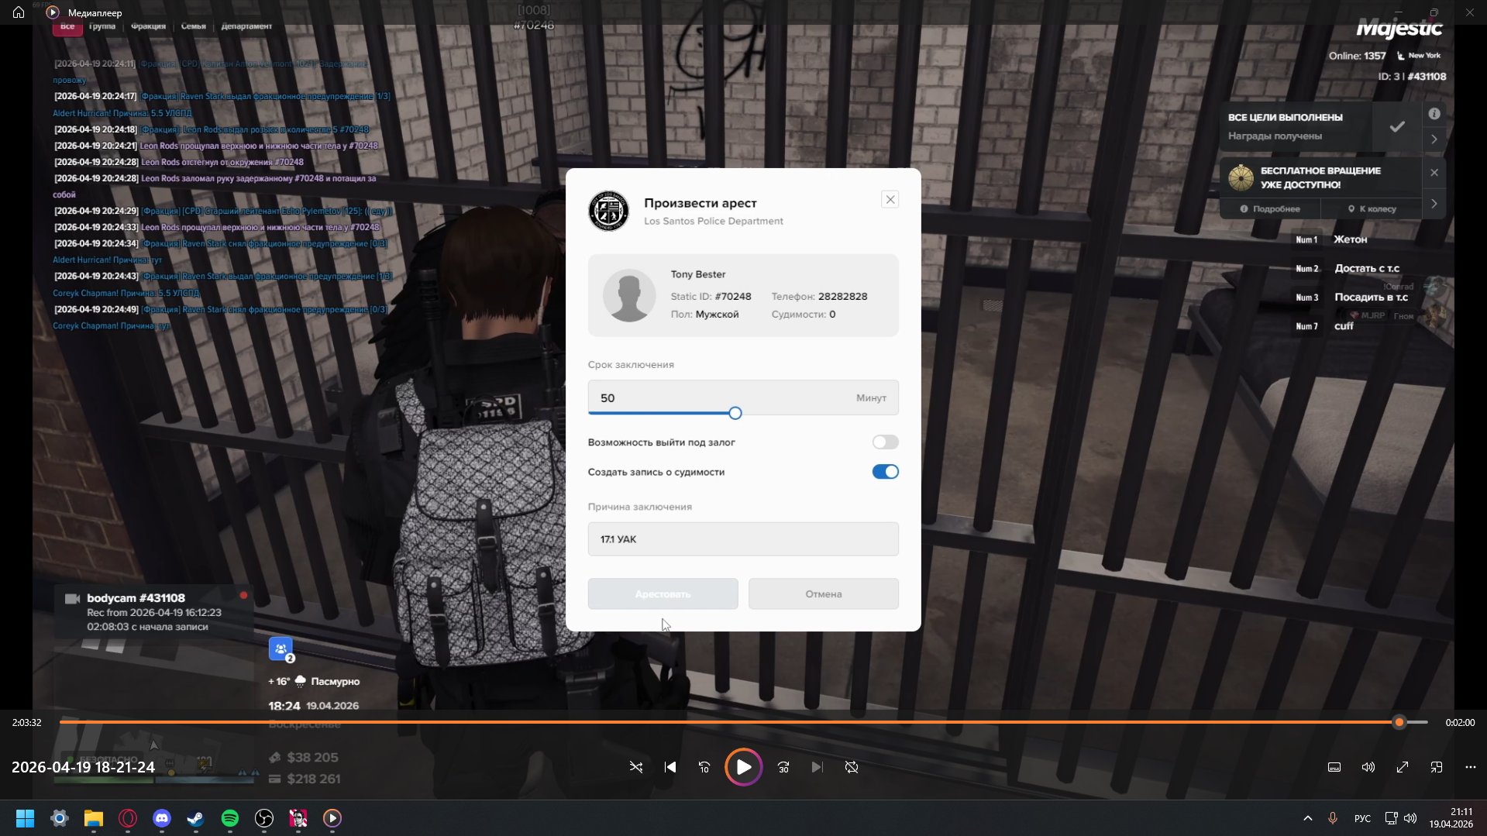Click the 'Арестовать' button
Screen dimensions: 1487x836
point(663,594)
